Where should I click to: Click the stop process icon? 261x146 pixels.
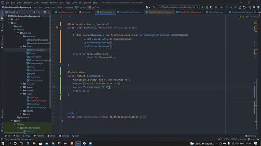[x=216, y=7]
